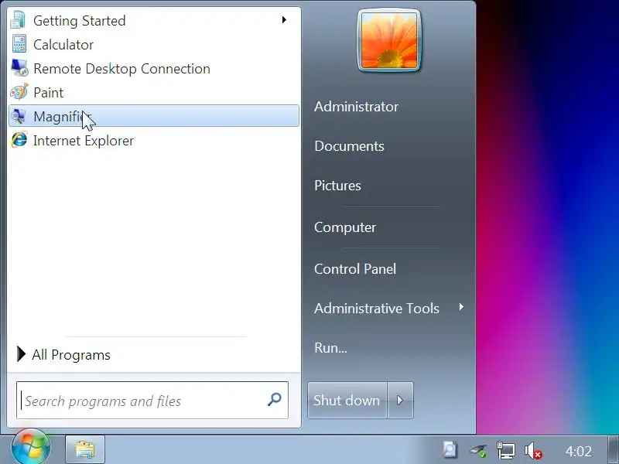Click the Getting Started icon
Image resolution: width=619 pixels, height=464 pixels.
pyautogui.click(x=18, y=20)
